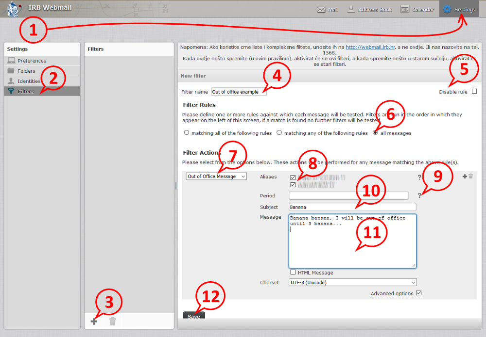
Task: Click the add new filter plus icon
Action: point(94,321)
